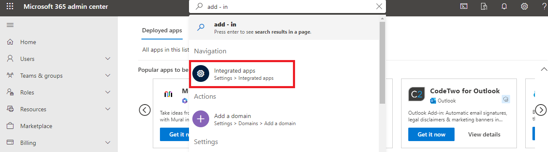Open the settings gear in header
548x152 pixels.
(x=524, y=6)
